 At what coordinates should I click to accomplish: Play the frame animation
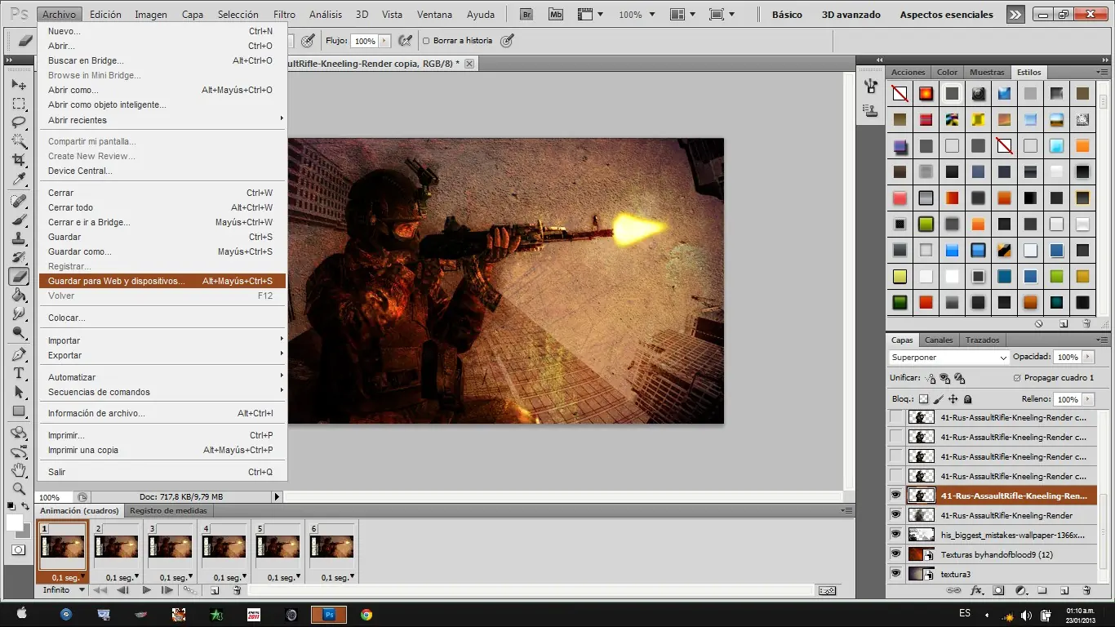tap(146, 590)
